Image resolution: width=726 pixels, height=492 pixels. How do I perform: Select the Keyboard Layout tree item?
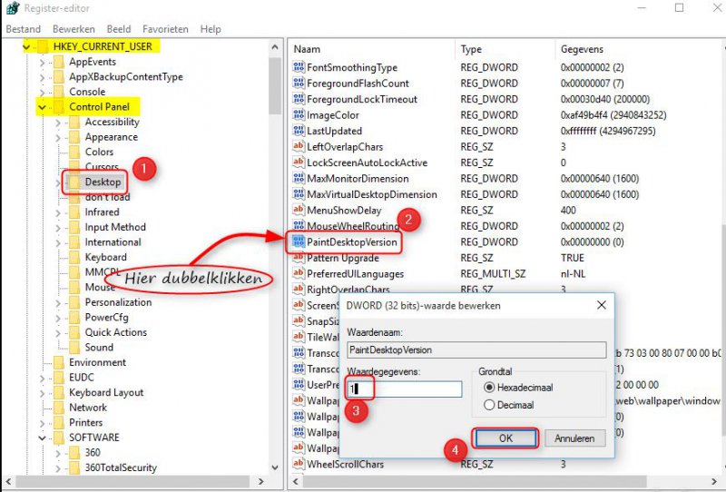106,393
